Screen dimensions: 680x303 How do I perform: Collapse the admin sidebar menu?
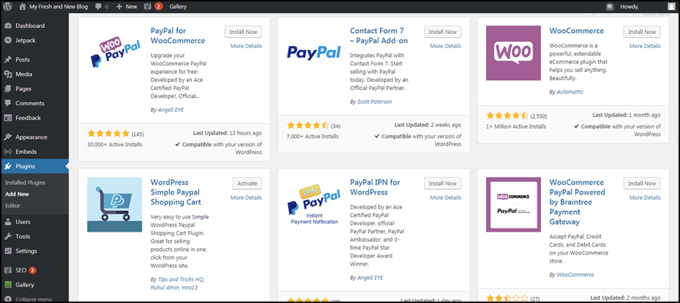pos(29,299)
